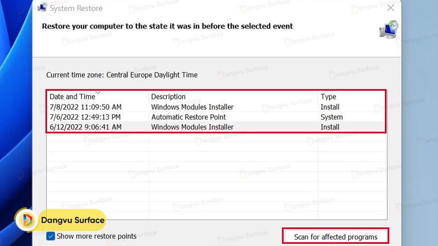Select the 7/6/2022 12:49:13 PM restore point
The width and height of the screenshot is (438, 246).
85,117
